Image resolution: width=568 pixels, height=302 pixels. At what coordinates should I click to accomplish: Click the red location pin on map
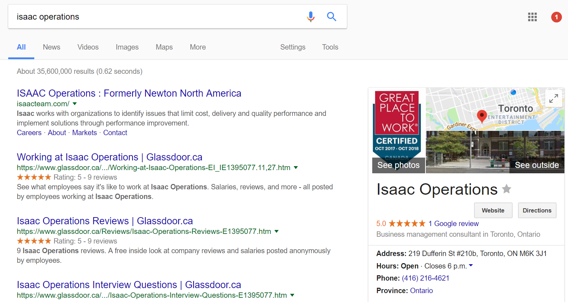tap(482, 116)
